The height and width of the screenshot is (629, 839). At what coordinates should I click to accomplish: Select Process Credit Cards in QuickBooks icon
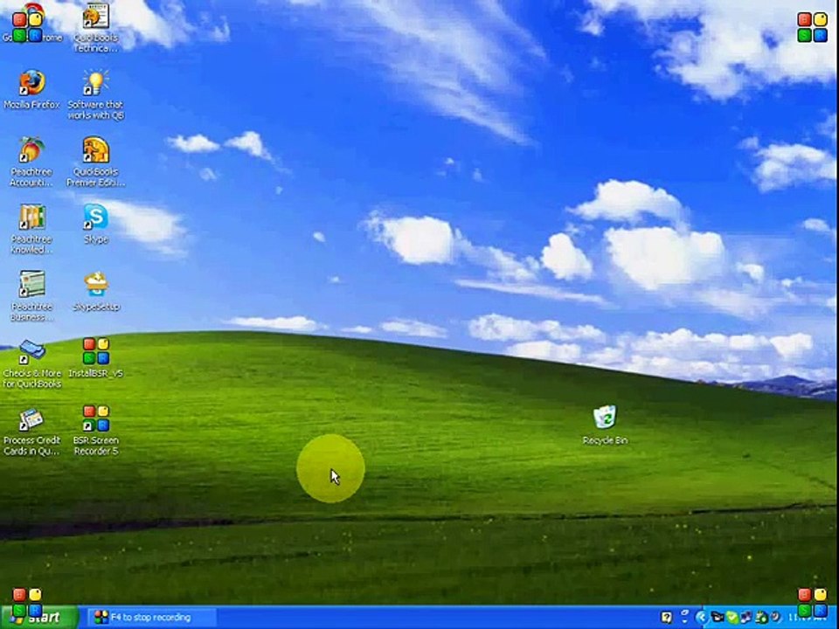click(31, 432)
